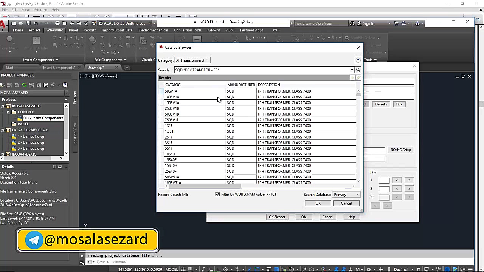This screenshot has height=272, width=484.
Task: Click the green Refresh icon in Project Manager
Action: coord(24,85)
